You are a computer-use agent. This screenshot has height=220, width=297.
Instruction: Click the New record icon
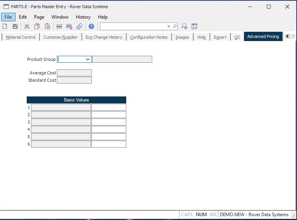[x=5, y=26]
